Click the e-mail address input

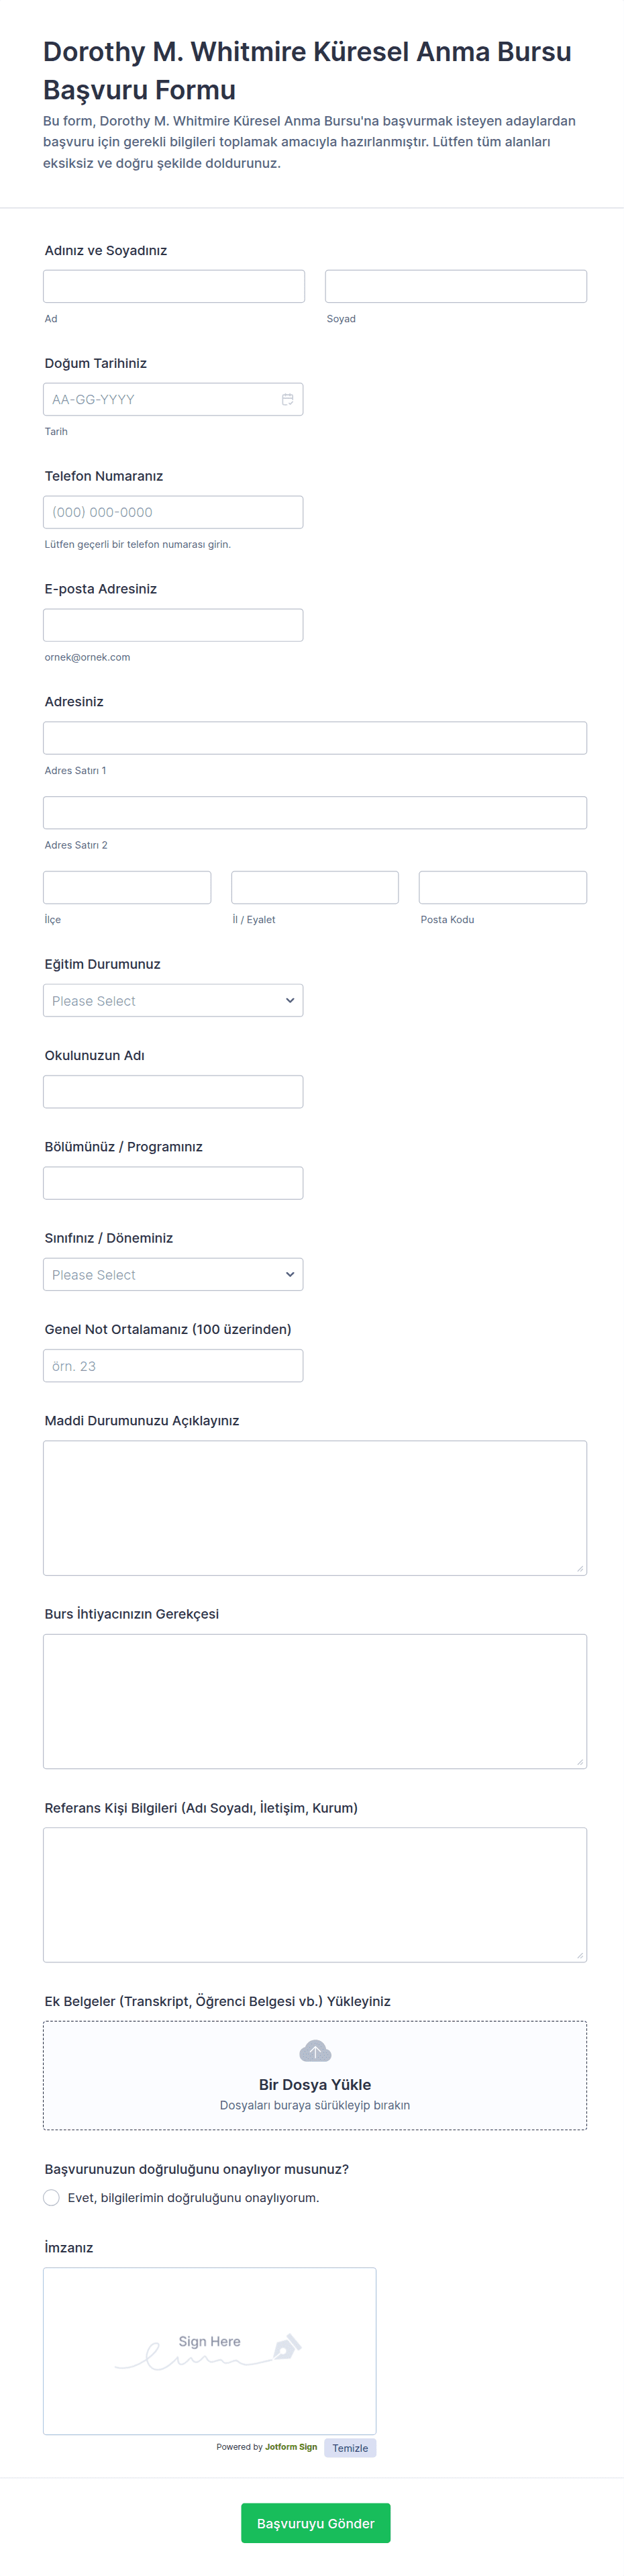(x=173, y=625)
